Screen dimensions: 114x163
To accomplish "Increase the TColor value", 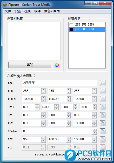I will 95,130.
